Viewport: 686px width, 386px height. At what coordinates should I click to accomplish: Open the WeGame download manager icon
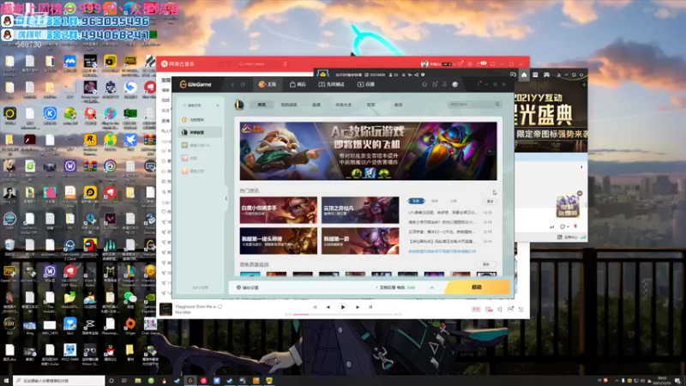pos(445,84)
